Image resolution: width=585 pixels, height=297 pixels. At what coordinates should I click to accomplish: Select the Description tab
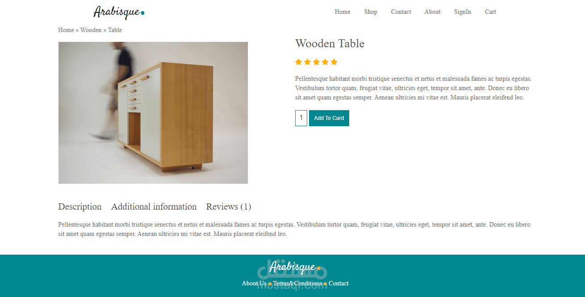(x=80, y=206)
